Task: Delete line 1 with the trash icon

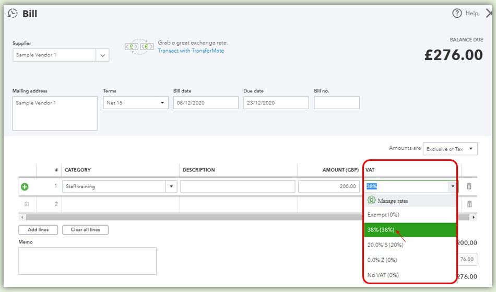Action: (x=469, y=186)
